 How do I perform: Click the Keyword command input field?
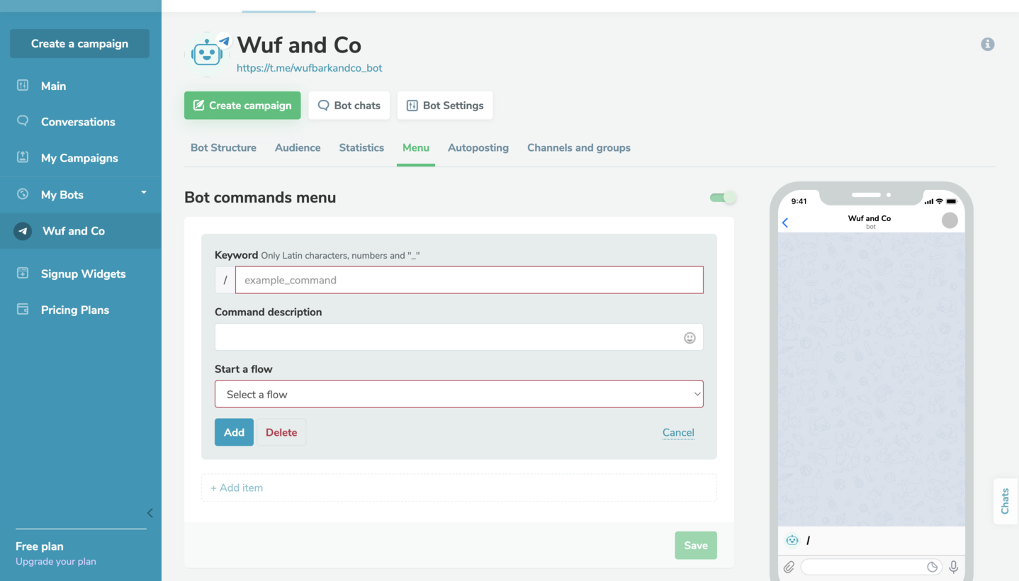pyautogui.click(x=468, y=280)
